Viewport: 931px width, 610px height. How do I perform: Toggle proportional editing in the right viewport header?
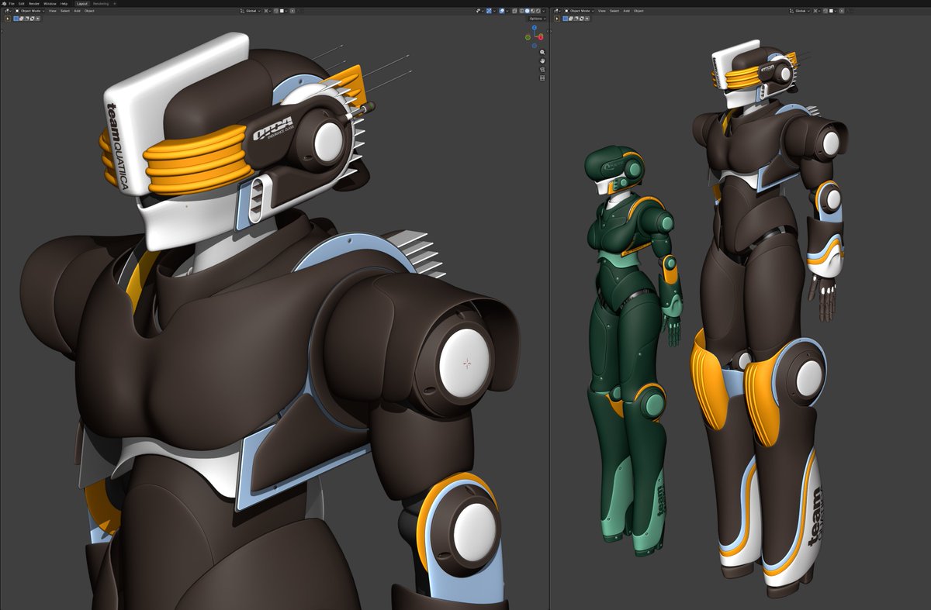coord(842,11)
